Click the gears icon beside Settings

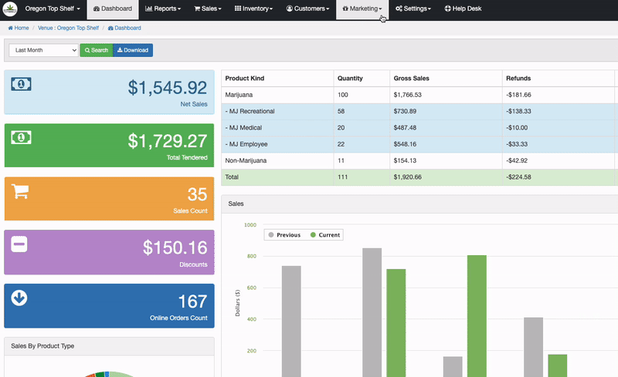399,8
